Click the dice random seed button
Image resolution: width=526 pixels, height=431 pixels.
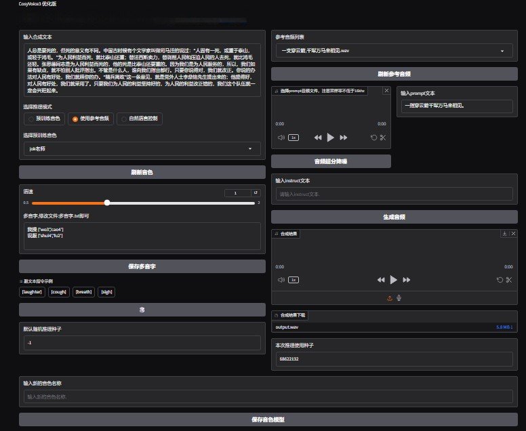coord(142,310)
